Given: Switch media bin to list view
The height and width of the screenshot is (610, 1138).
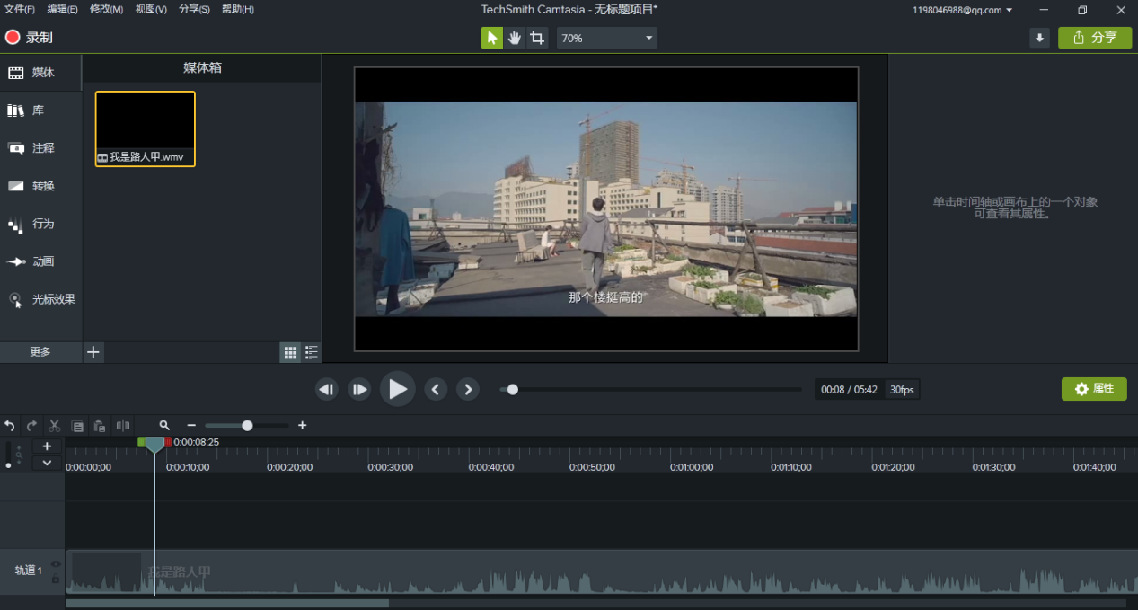Looking at the screenshot, I should pos(311,353).
